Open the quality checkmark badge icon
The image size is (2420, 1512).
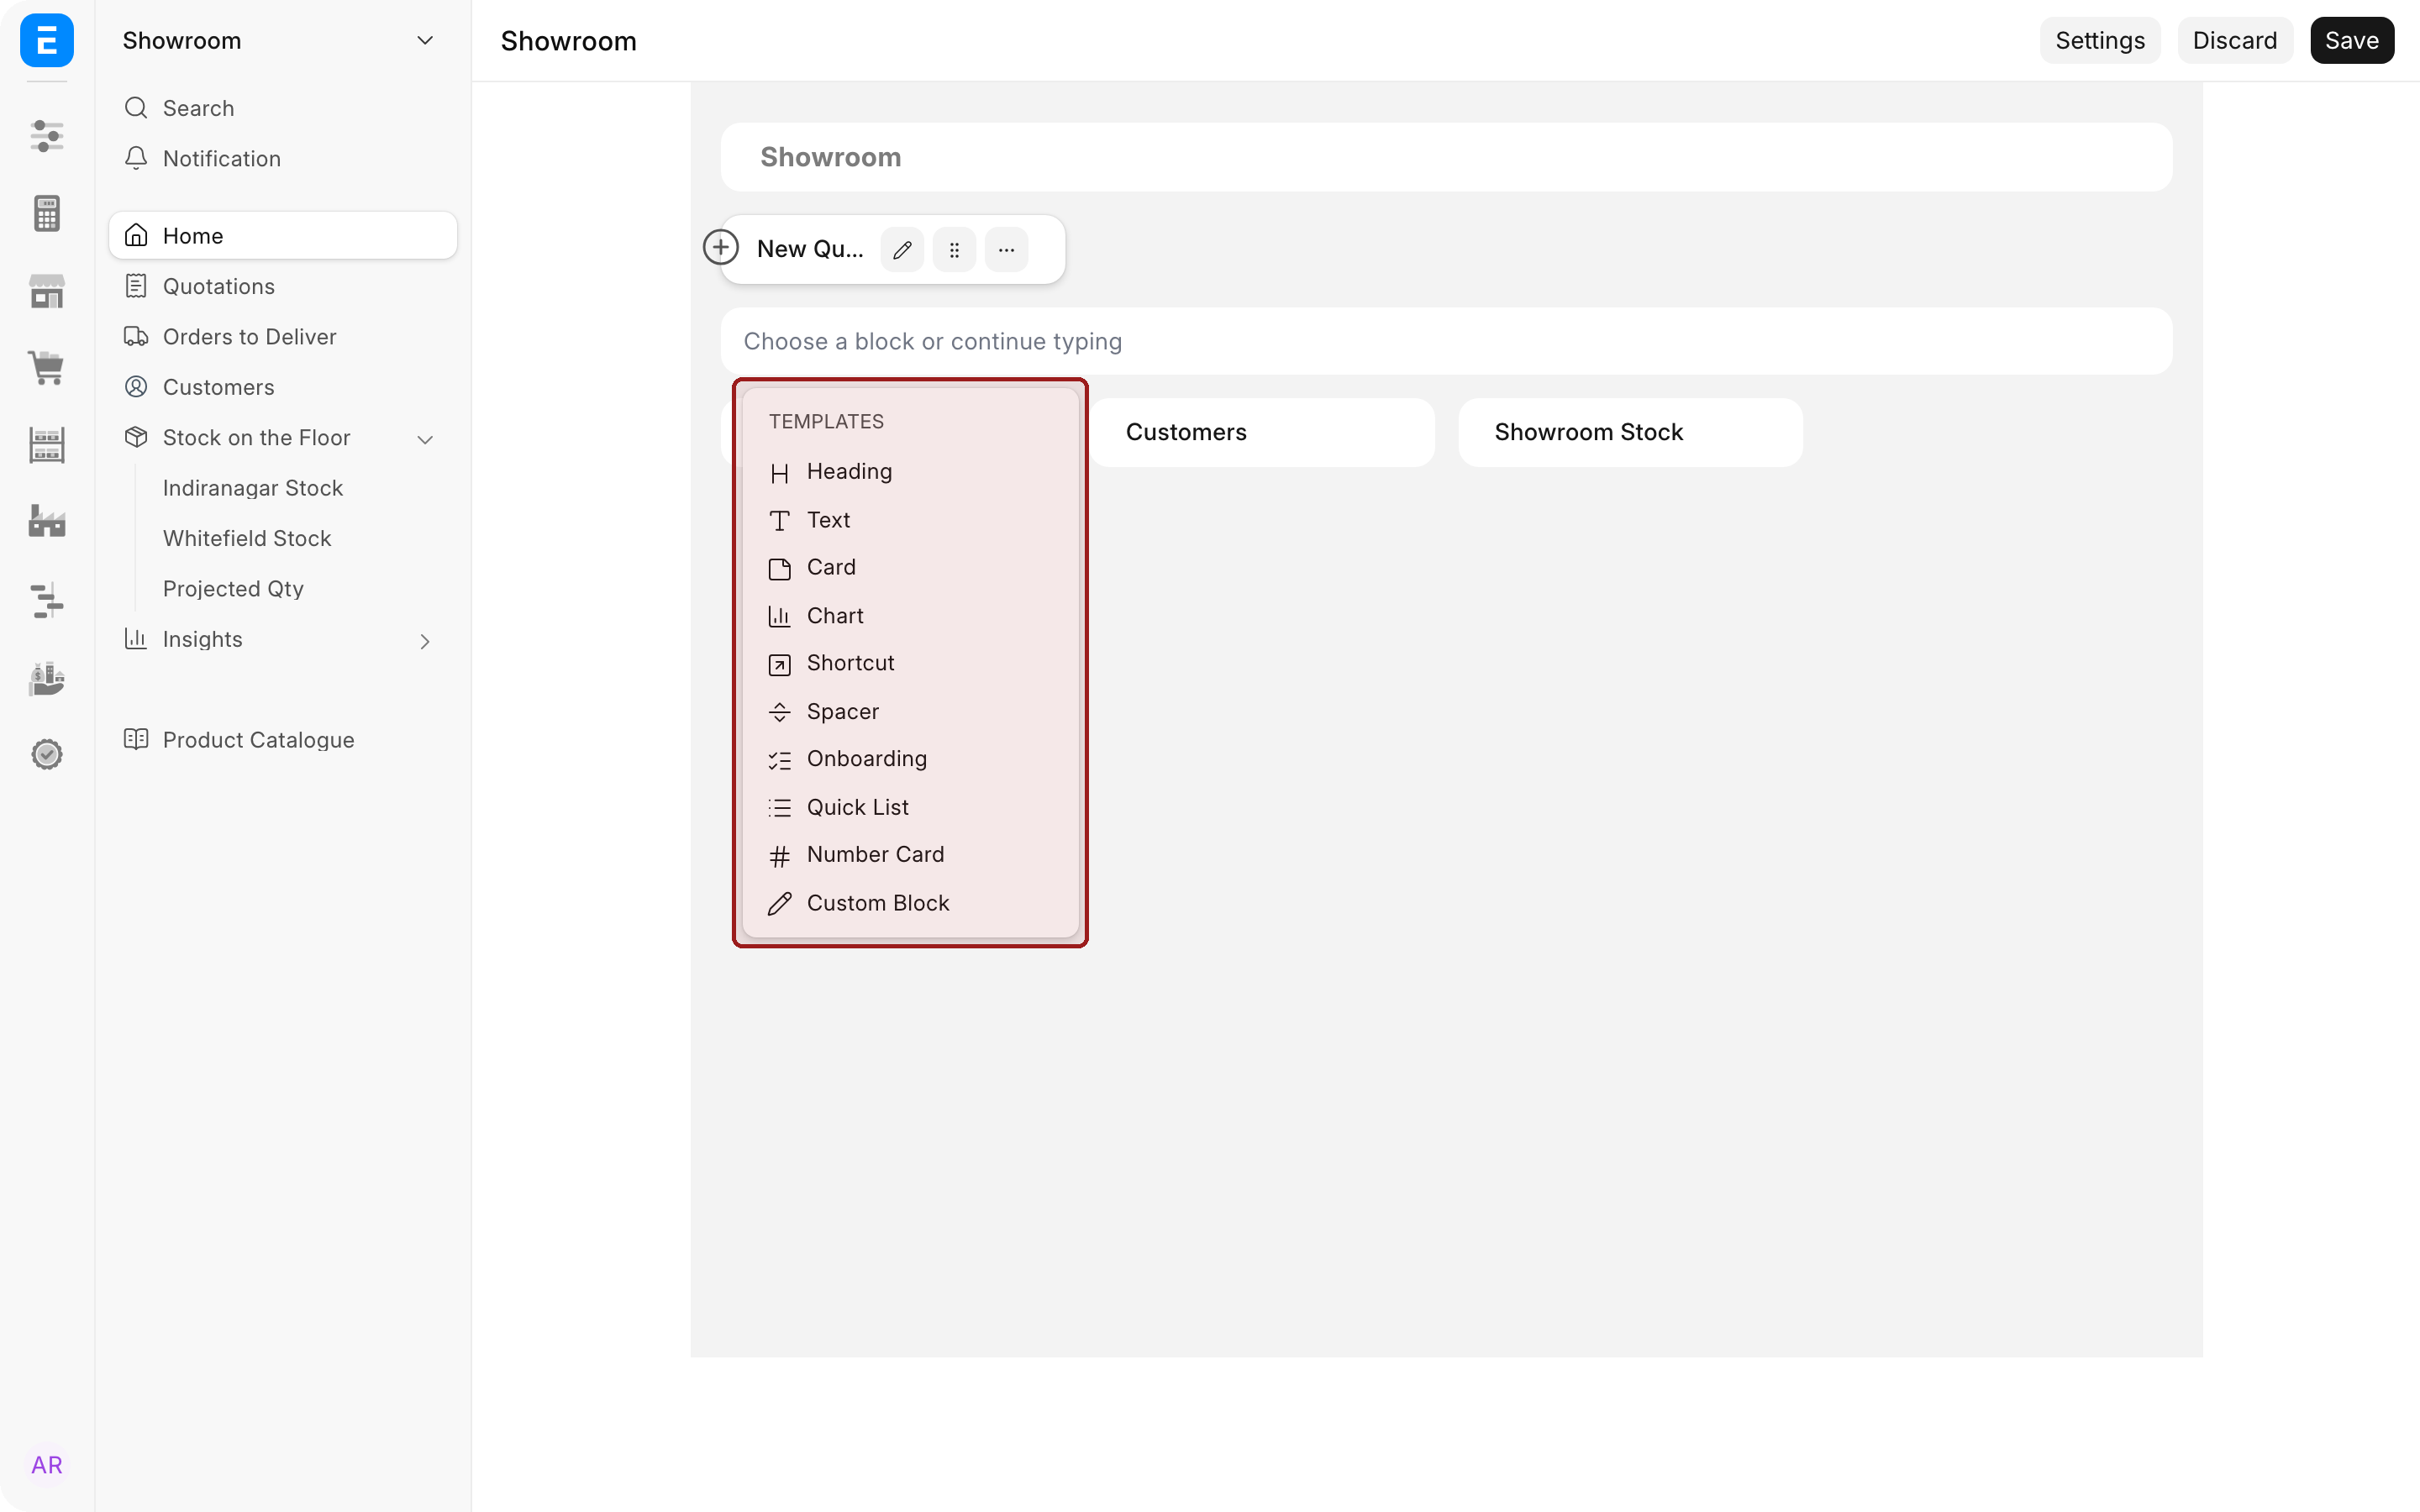click(47, 754)
